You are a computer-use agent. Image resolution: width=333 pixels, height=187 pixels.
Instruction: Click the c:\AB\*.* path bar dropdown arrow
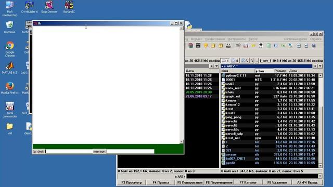click(x=222, y=66)
